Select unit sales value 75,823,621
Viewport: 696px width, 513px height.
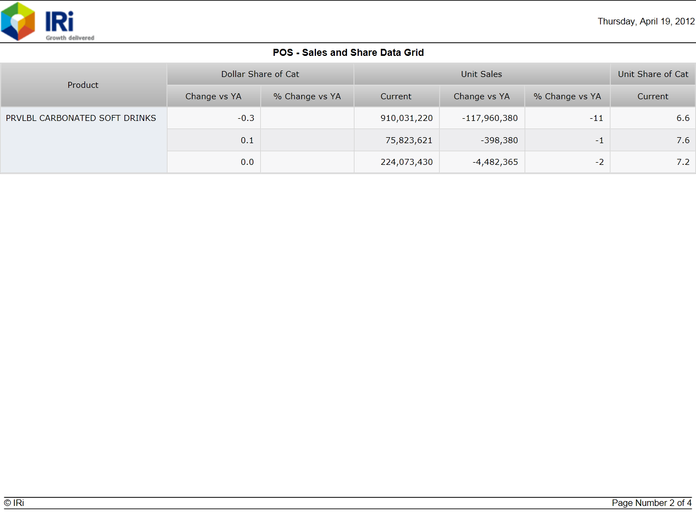397,140
